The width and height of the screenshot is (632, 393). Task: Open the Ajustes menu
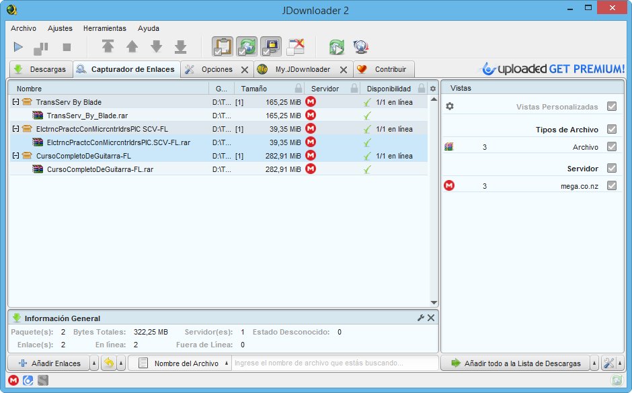click(x=60, y=28)
